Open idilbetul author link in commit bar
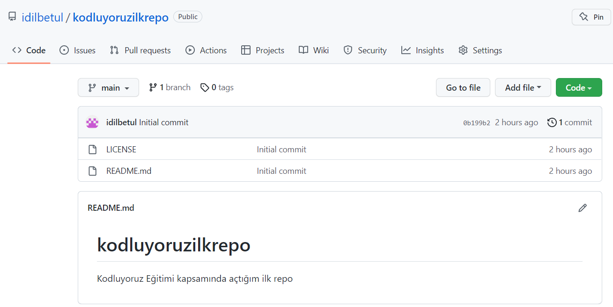613x307 pixels. tap(121, 122)
